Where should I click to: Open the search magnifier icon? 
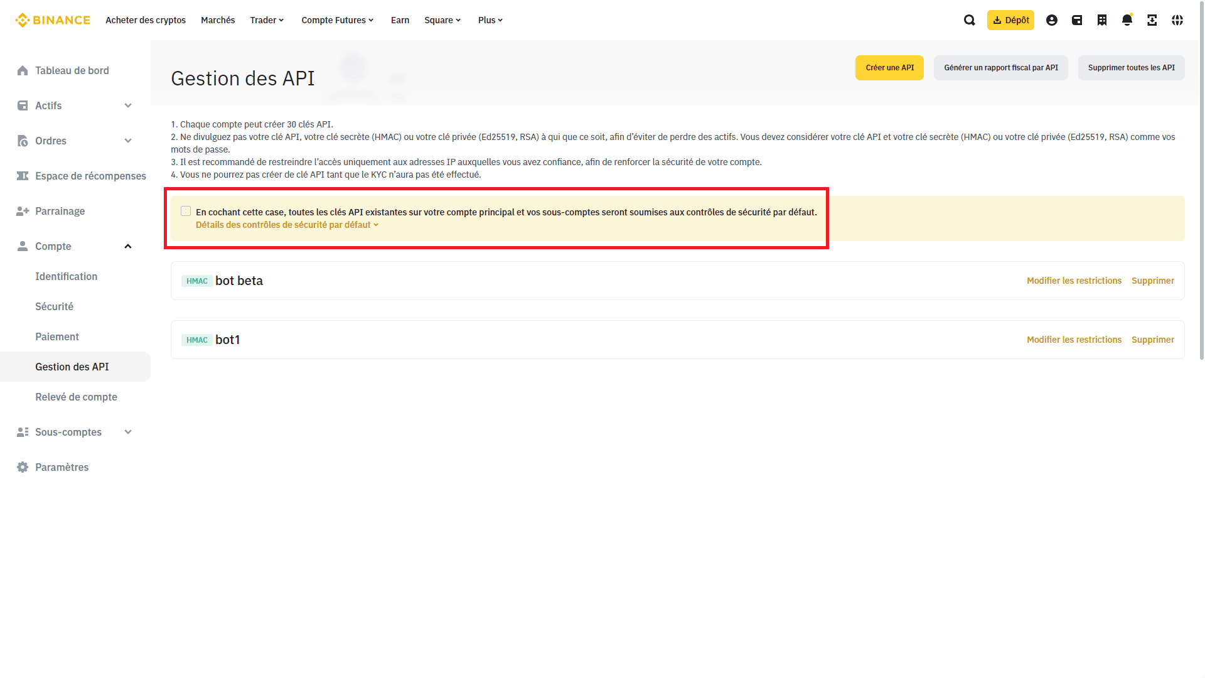[970, 20]
